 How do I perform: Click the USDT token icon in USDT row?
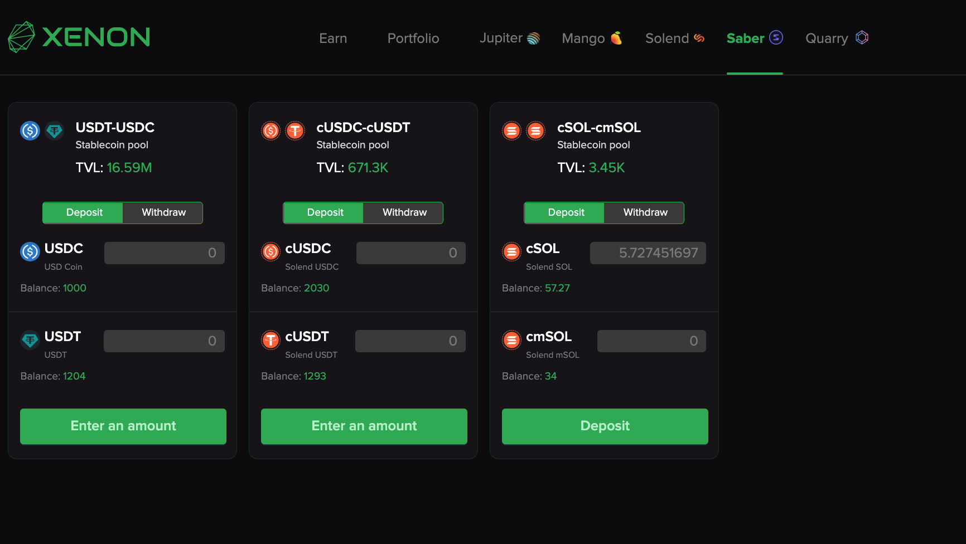[30, 340]
